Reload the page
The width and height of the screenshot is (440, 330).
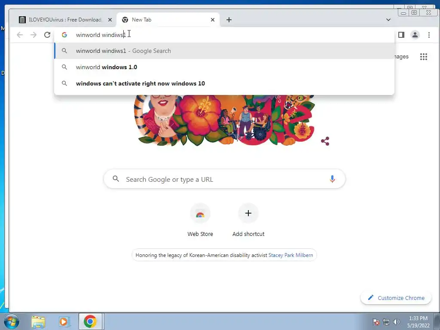pyautogui.click(x=47, y=35)
